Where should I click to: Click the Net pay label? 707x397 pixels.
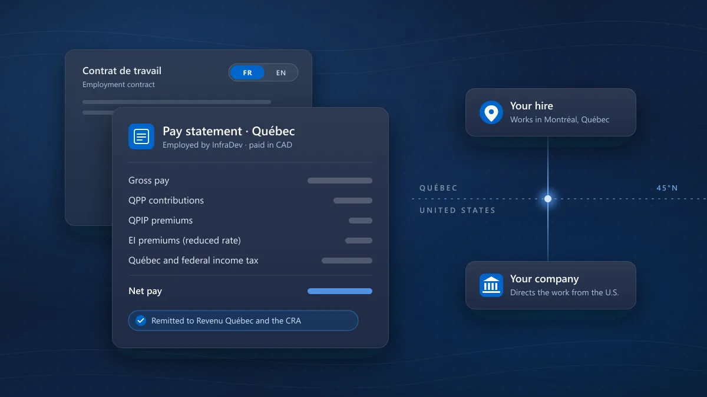click(x=145, y=291)
